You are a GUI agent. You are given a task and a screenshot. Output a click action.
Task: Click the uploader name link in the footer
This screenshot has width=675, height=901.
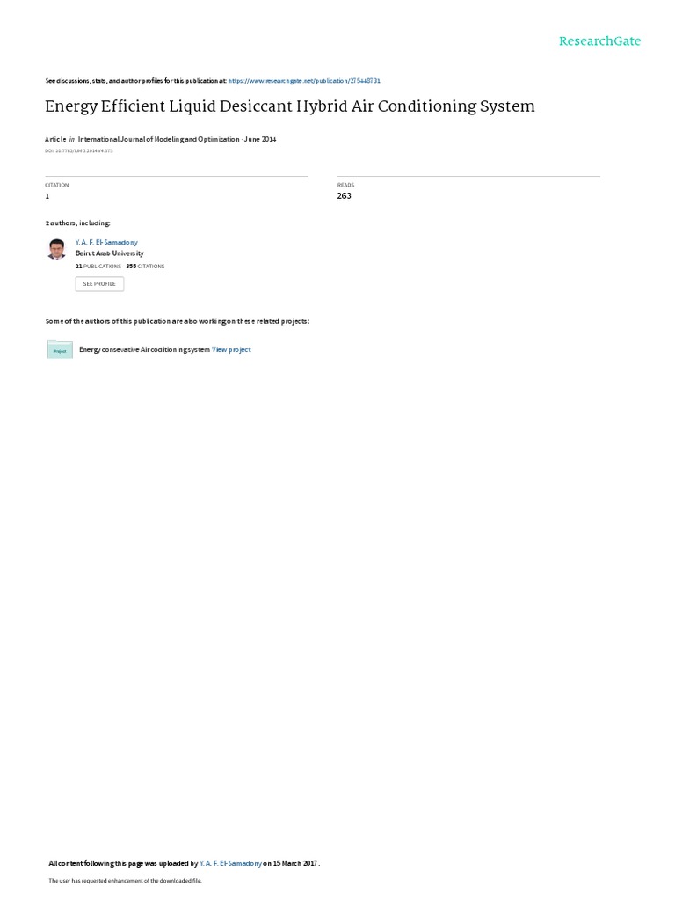(230, 863)
